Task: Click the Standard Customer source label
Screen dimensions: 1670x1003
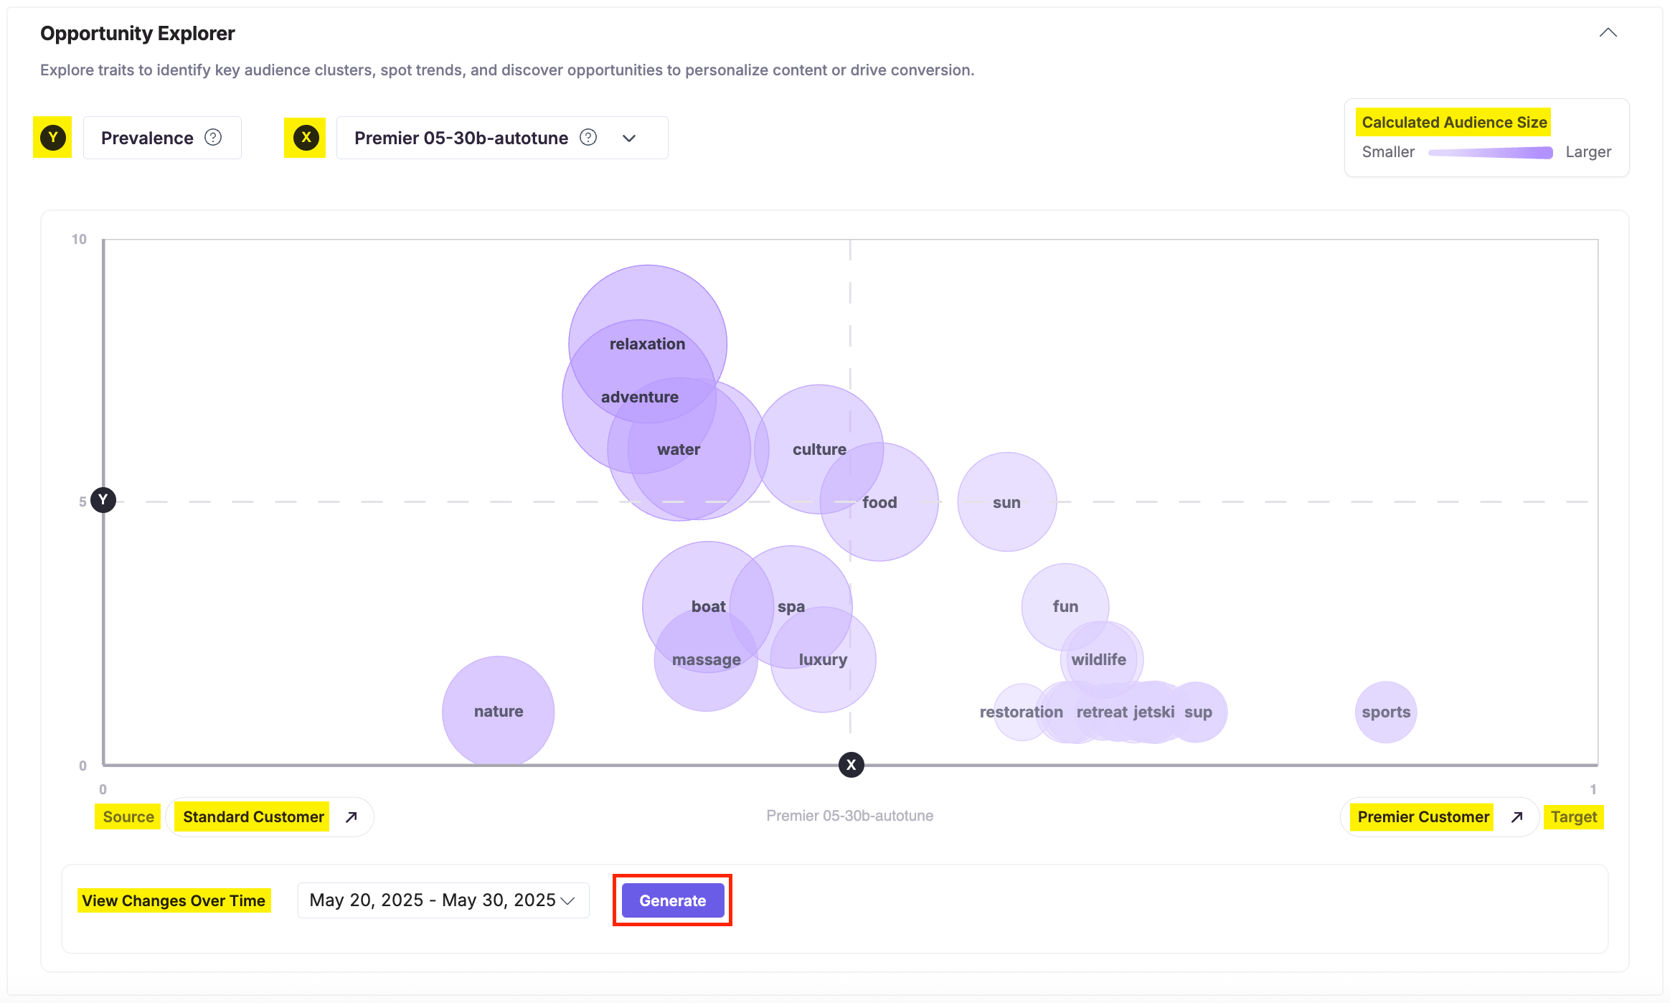Action: click(253, 816)
